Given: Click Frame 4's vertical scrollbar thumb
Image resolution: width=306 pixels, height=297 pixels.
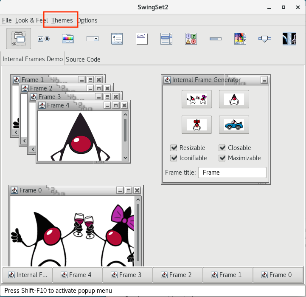Looking at the screenshot, I should [125, 130].
